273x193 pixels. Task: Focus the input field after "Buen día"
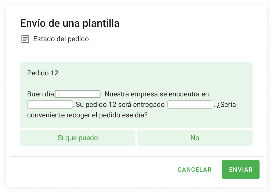(78, 94)
